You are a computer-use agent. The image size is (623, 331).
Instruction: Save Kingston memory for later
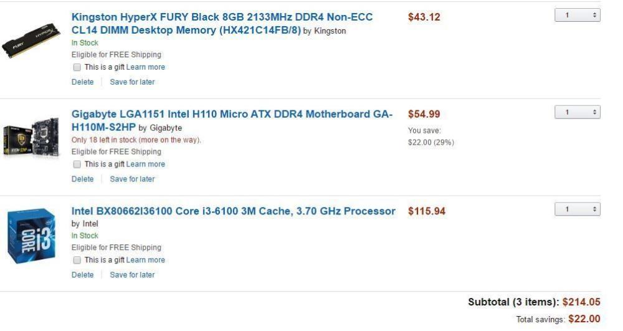click(x=132, y=82)
